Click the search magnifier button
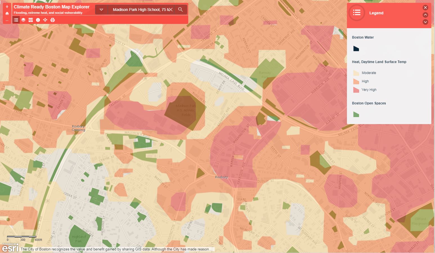This screenshot has height=253, width=435. pos(180,10)
